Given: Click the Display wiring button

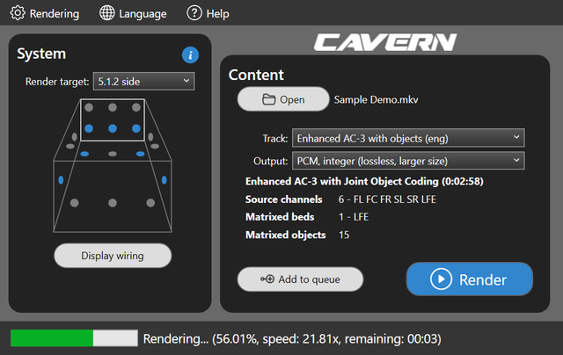Looking at the screenshot, I should coord(113,256).
